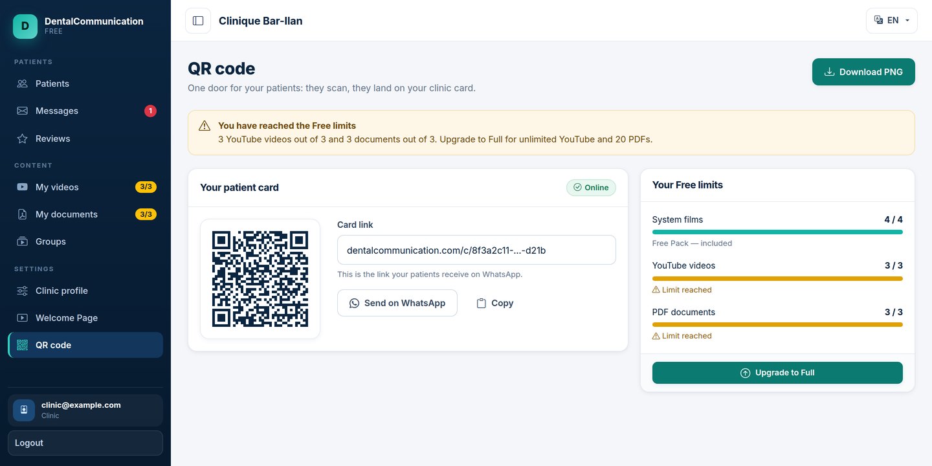Click the WhatsApp link hint text
932x466 pixels.
[x=430, y=274]
